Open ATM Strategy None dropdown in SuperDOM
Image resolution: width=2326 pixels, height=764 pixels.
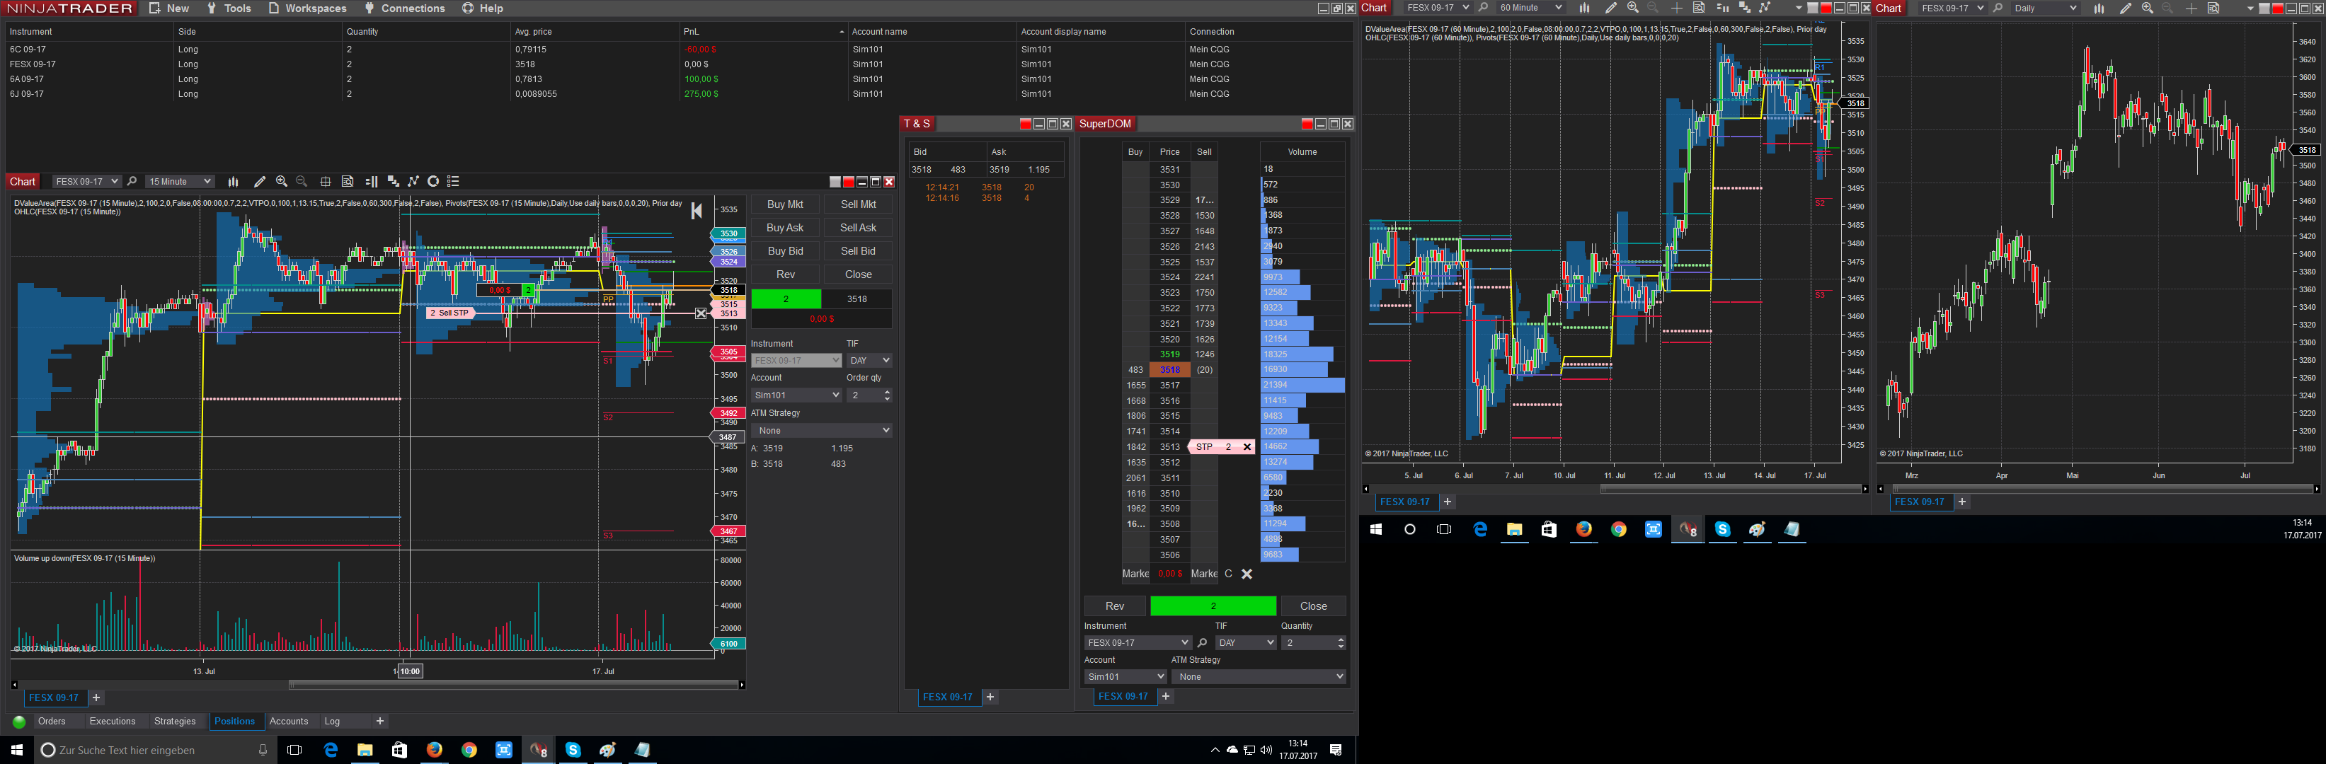(x=1259, y=676)
